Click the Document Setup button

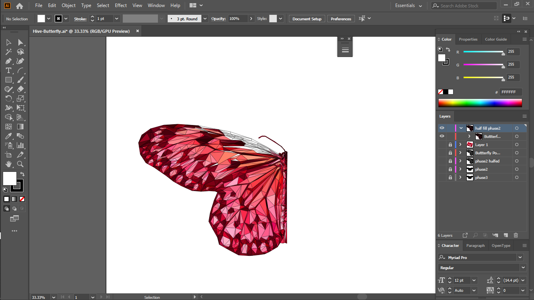pos(307,19)
